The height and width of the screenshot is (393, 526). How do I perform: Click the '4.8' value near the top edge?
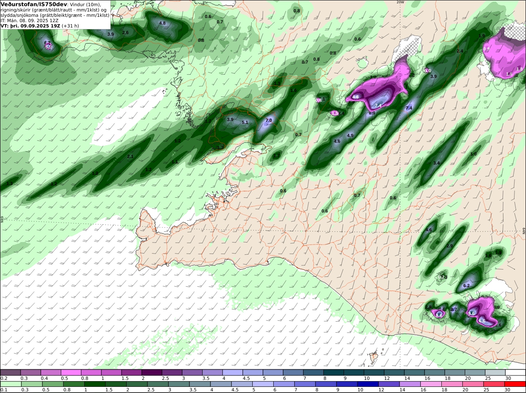coord(162,23)
